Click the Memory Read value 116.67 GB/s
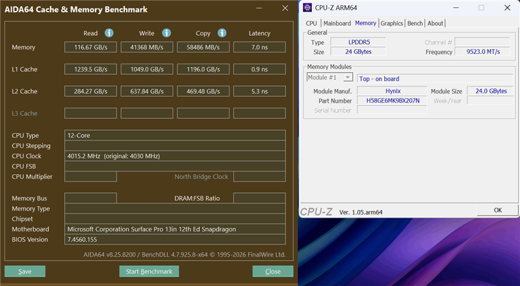Image resolution: width=520 pixels, height=286 pixels. click(x=90, y=47)
